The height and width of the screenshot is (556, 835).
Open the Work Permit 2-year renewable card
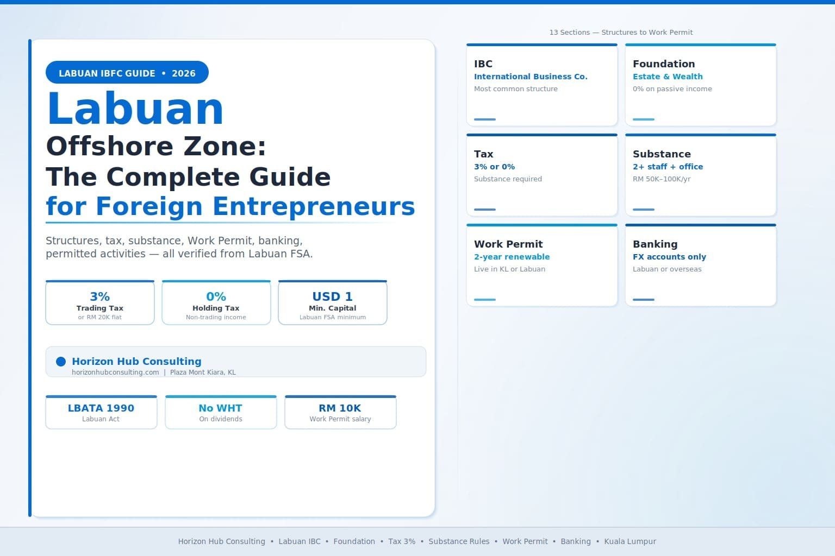tap(541, 265)
